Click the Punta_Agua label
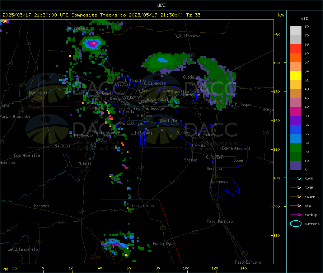Viewport: 323px width, 273px height. point(164,244)
